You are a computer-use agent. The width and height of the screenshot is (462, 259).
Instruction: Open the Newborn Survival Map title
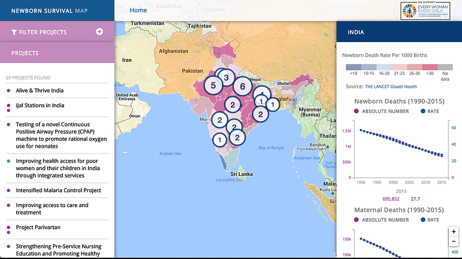50,11
